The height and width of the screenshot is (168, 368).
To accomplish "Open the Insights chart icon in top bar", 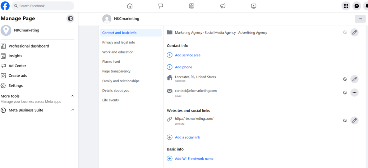I will [192, 6].
